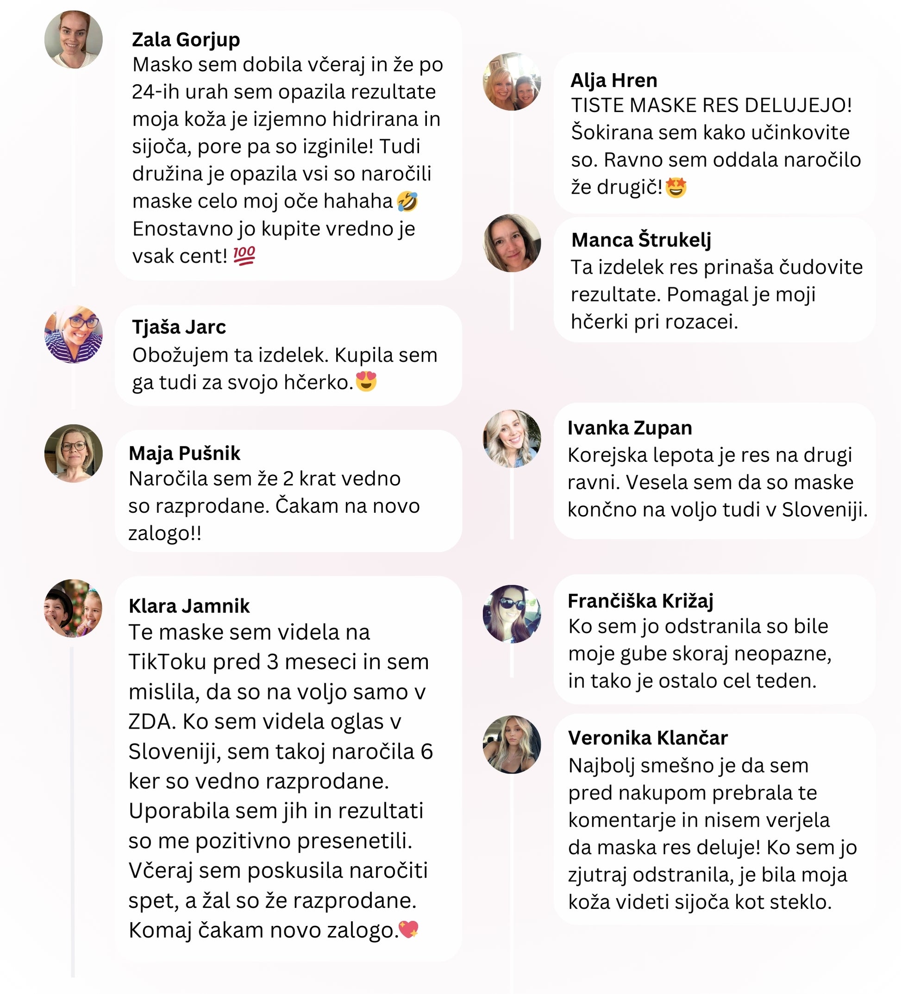Screen dimensions: 901x994
Task: Click the laughing emoji in Zala's review
Action: pyautogui.click(x=407, y=201)
